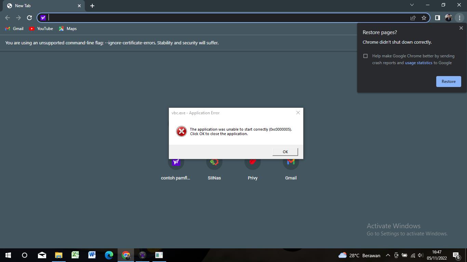Open the profile avatar in toolbar
Viewport: 467px width, 262px height.
click(x=449, y=18)
